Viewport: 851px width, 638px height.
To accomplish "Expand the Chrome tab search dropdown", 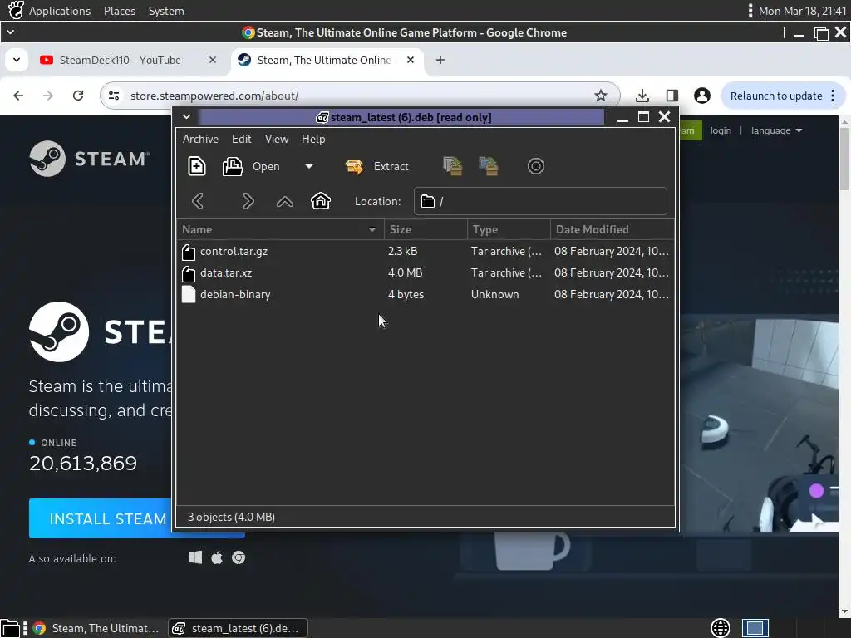I will click(x=17, y=60).
